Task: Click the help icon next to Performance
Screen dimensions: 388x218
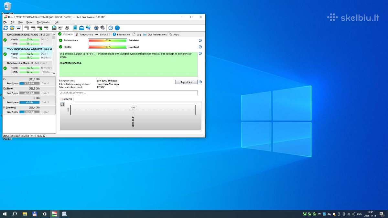Action: coord(200,40)
